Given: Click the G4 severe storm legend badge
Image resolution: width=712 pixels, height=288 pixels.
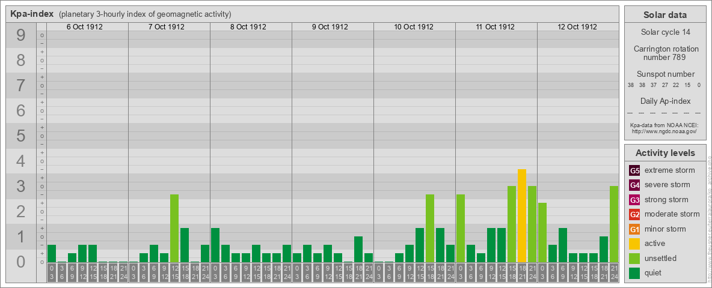Looking at the screenshot, I should pyautogui.click(x=635, y=185).
